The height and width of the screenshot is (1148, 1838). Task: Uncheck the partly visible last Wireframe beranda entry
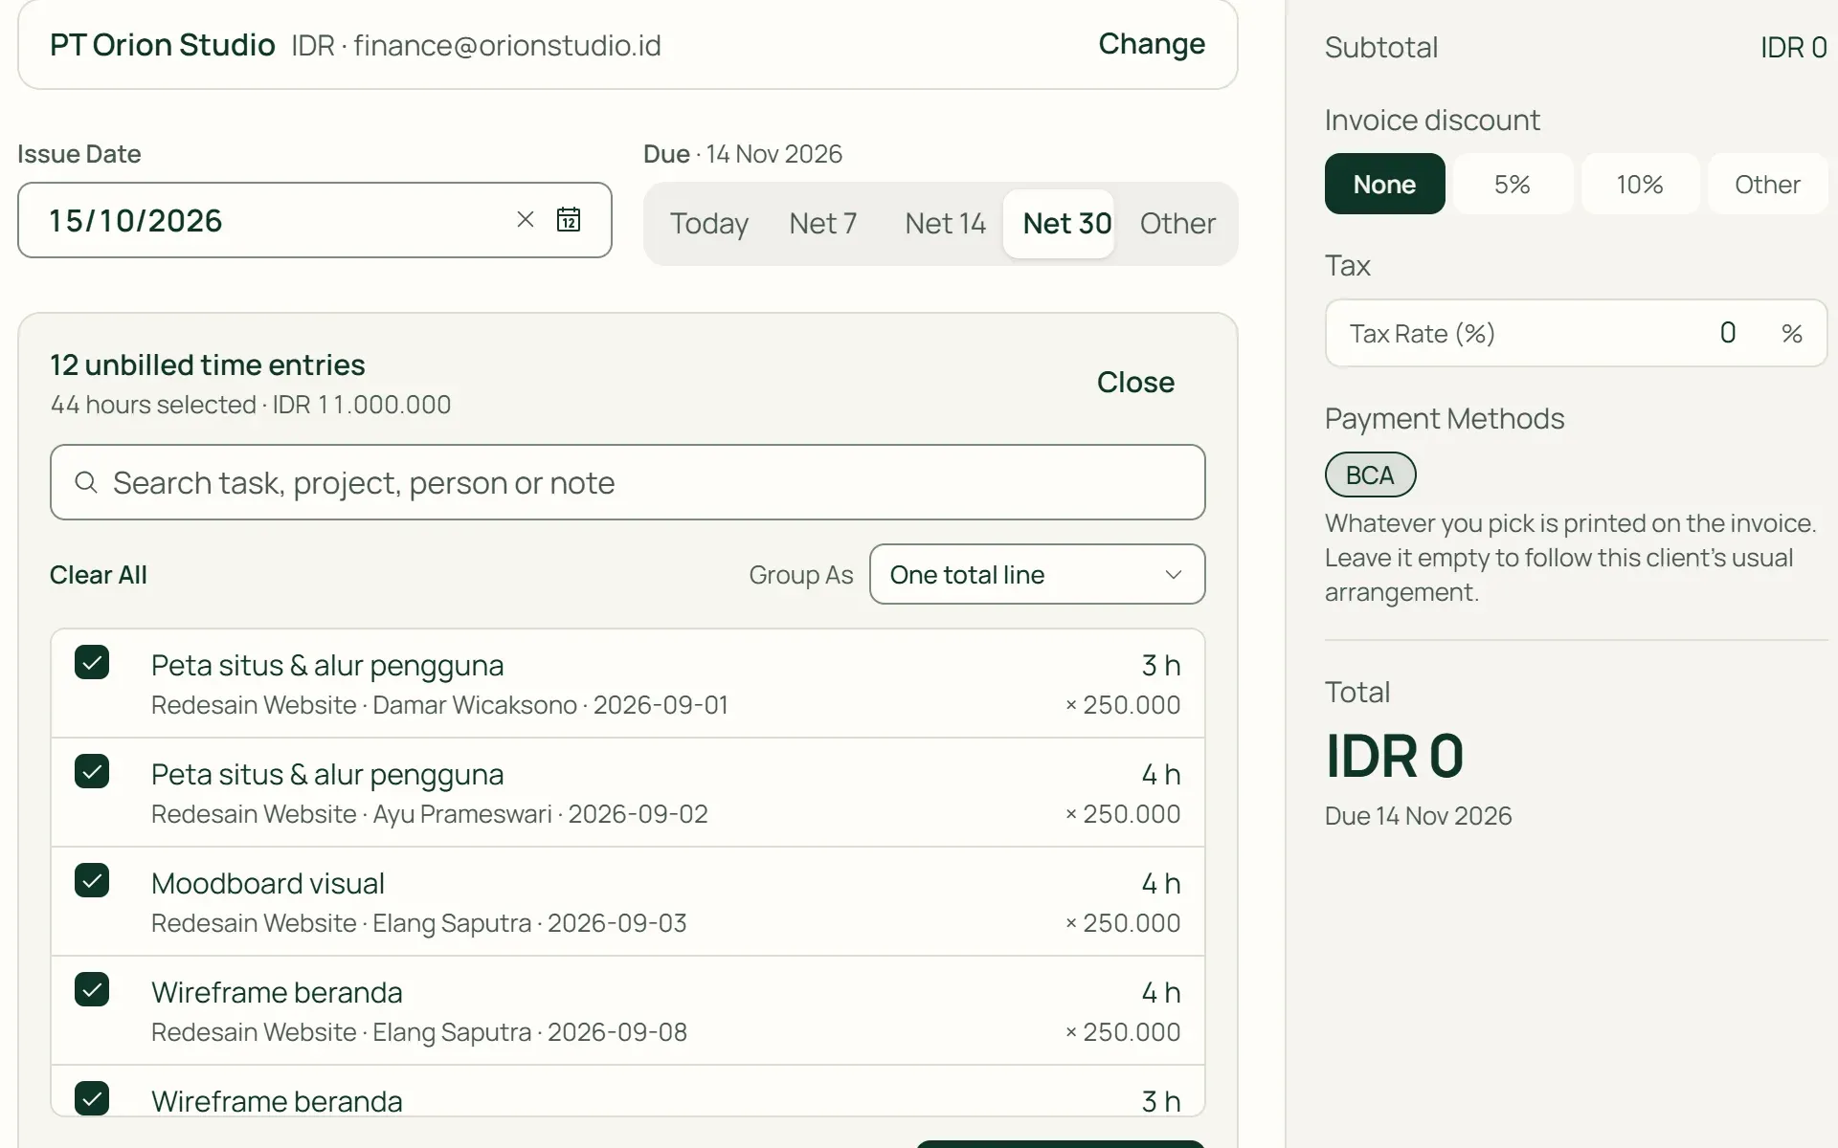[92, 1097]
